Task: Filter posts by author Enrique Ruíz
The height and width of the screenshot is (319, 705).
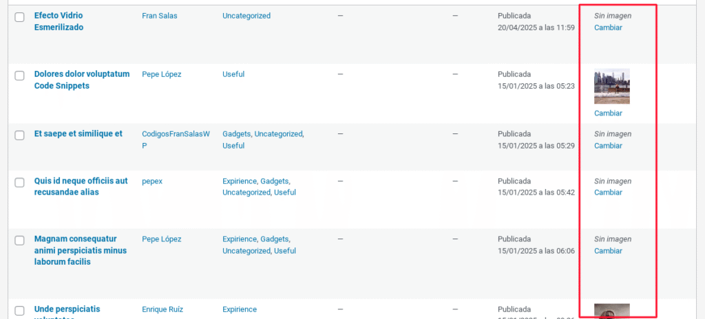Action: click(162, 309)
